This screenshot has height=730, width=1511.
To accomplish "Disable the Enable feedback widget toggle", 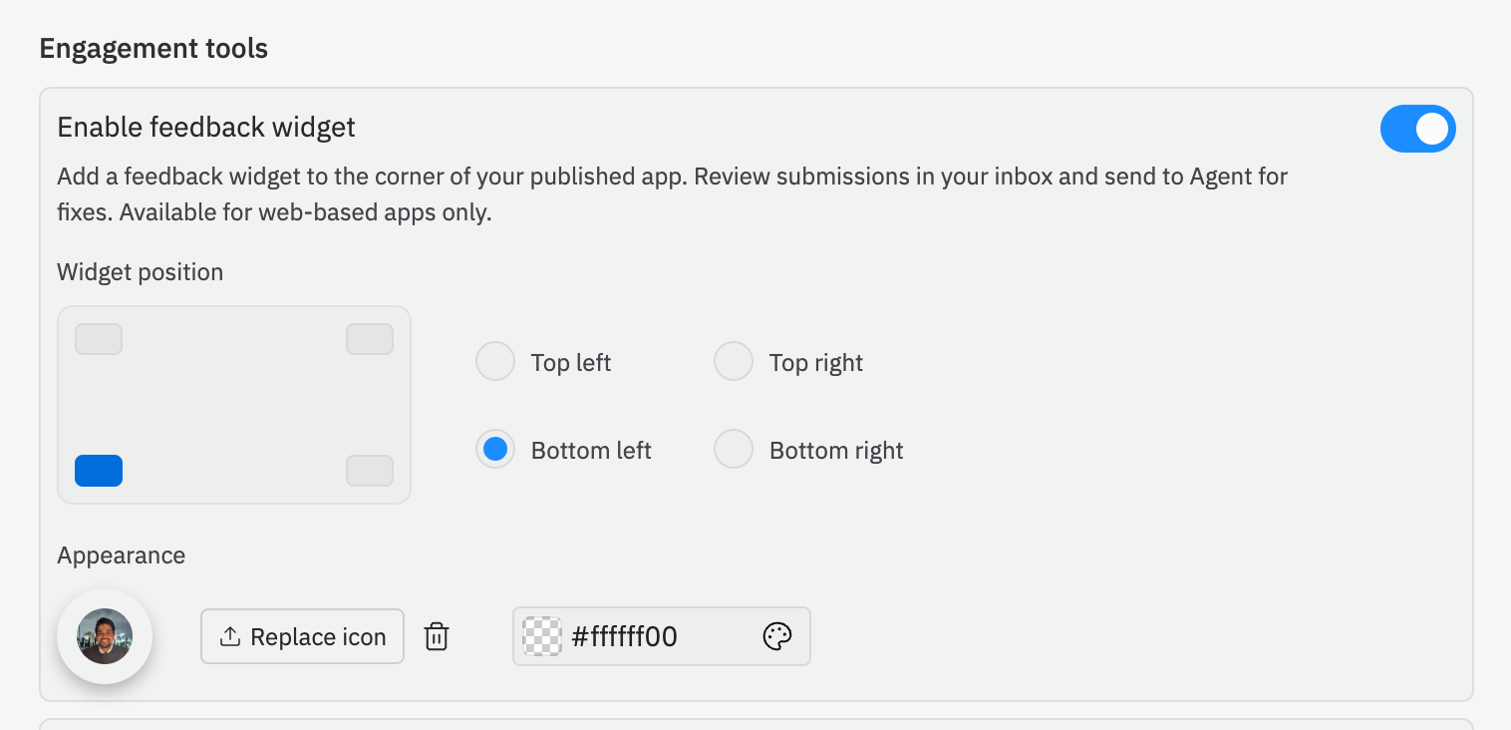I will tap(1417, 128).
